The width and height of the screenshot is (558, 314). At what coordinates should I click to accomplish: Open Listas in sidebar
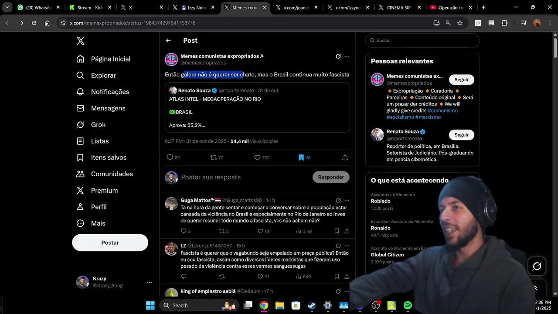93,141
